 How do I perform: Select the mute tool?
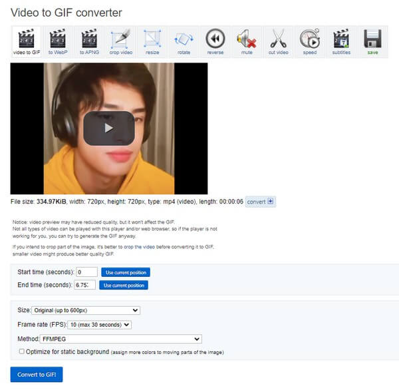click(x=247, y=42)
